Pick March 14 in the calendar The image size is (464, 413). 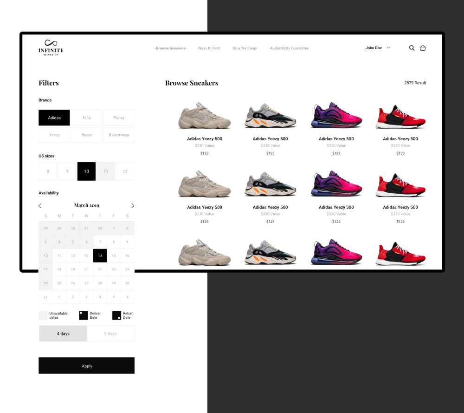coord(100,256)
